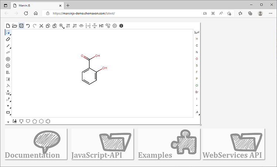Open the Documentation link tile

36,144
